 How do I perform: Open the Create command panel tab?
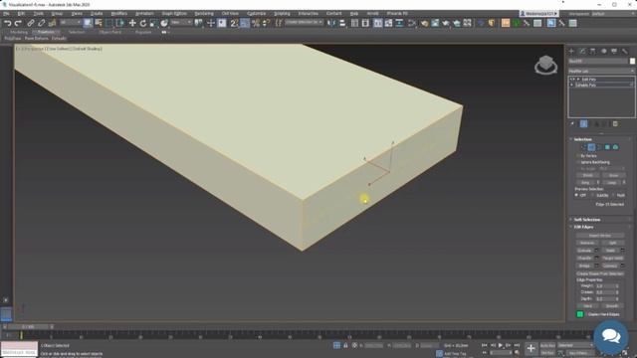point(571,51)
